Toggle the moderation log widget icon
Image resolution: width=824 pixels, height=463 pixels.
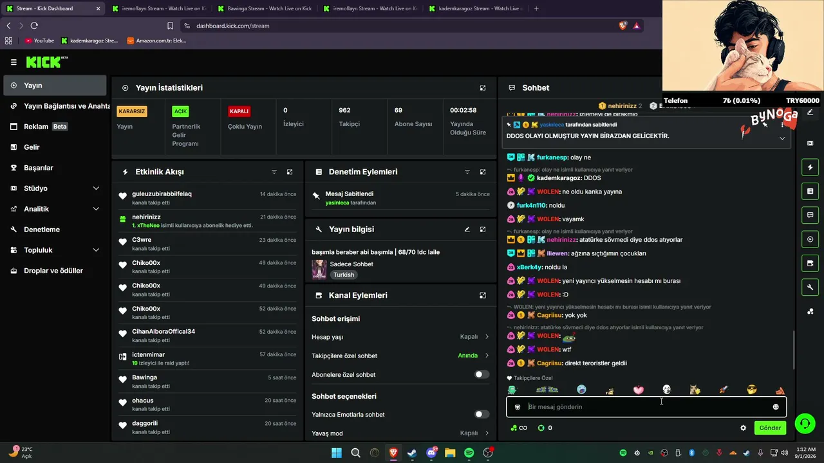[x=810, y=191]
